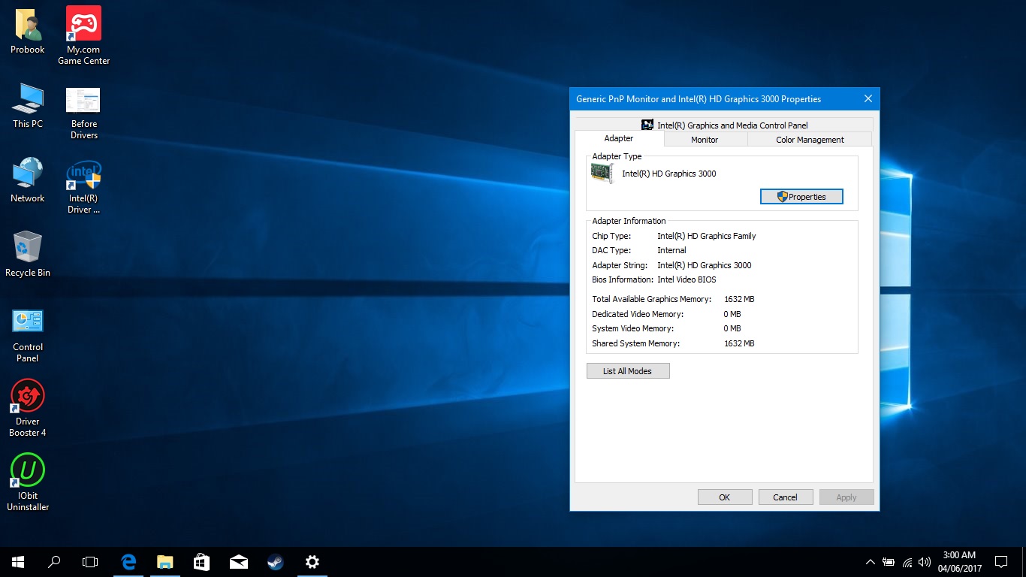Open the clock showing 3:00 AM
Viewport: 1026px width, 577px height.
(959, 555)
